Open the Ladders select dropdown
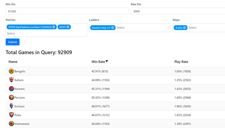The image size is (225, 128). coord(143,28)
